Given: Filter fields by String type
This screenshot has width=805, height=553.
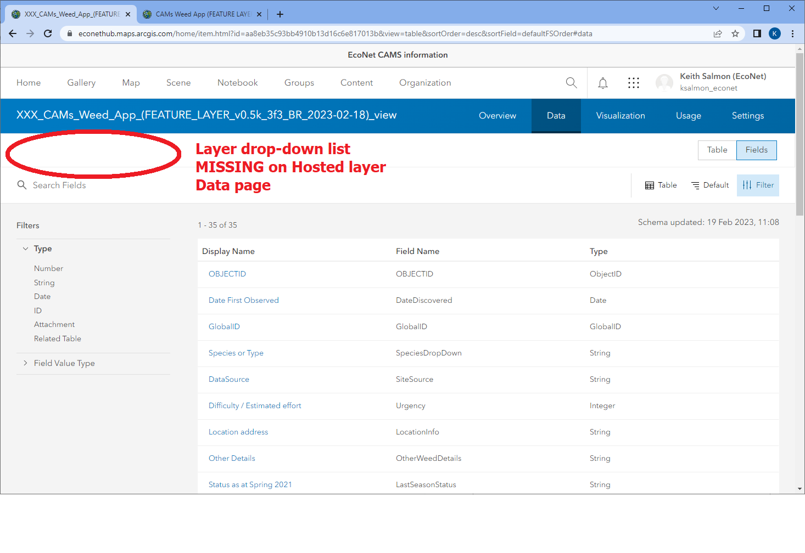Looking at the screenshot, I should pyautogui.click(x=44, y=283).
